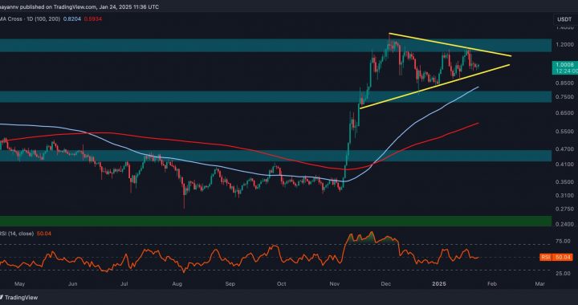Click the Oct label on time axis
Viewport: 578px width, 305px height.
(x=281, y=284)
